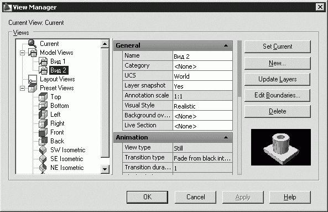Image resolution: width=328 pixels, height=212 pixels.
Task: Select the Current item in views tree
Action: click(49, 44)
